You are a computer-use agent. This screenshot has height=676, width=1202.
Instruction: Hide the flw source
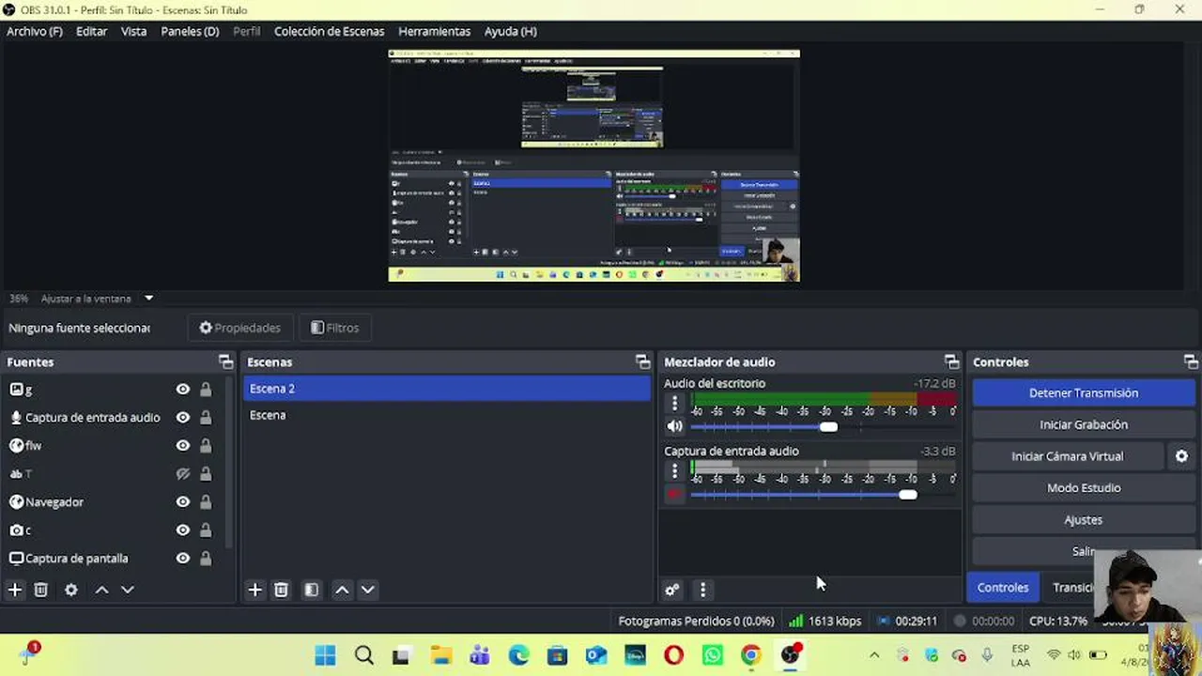coord(183,446)
